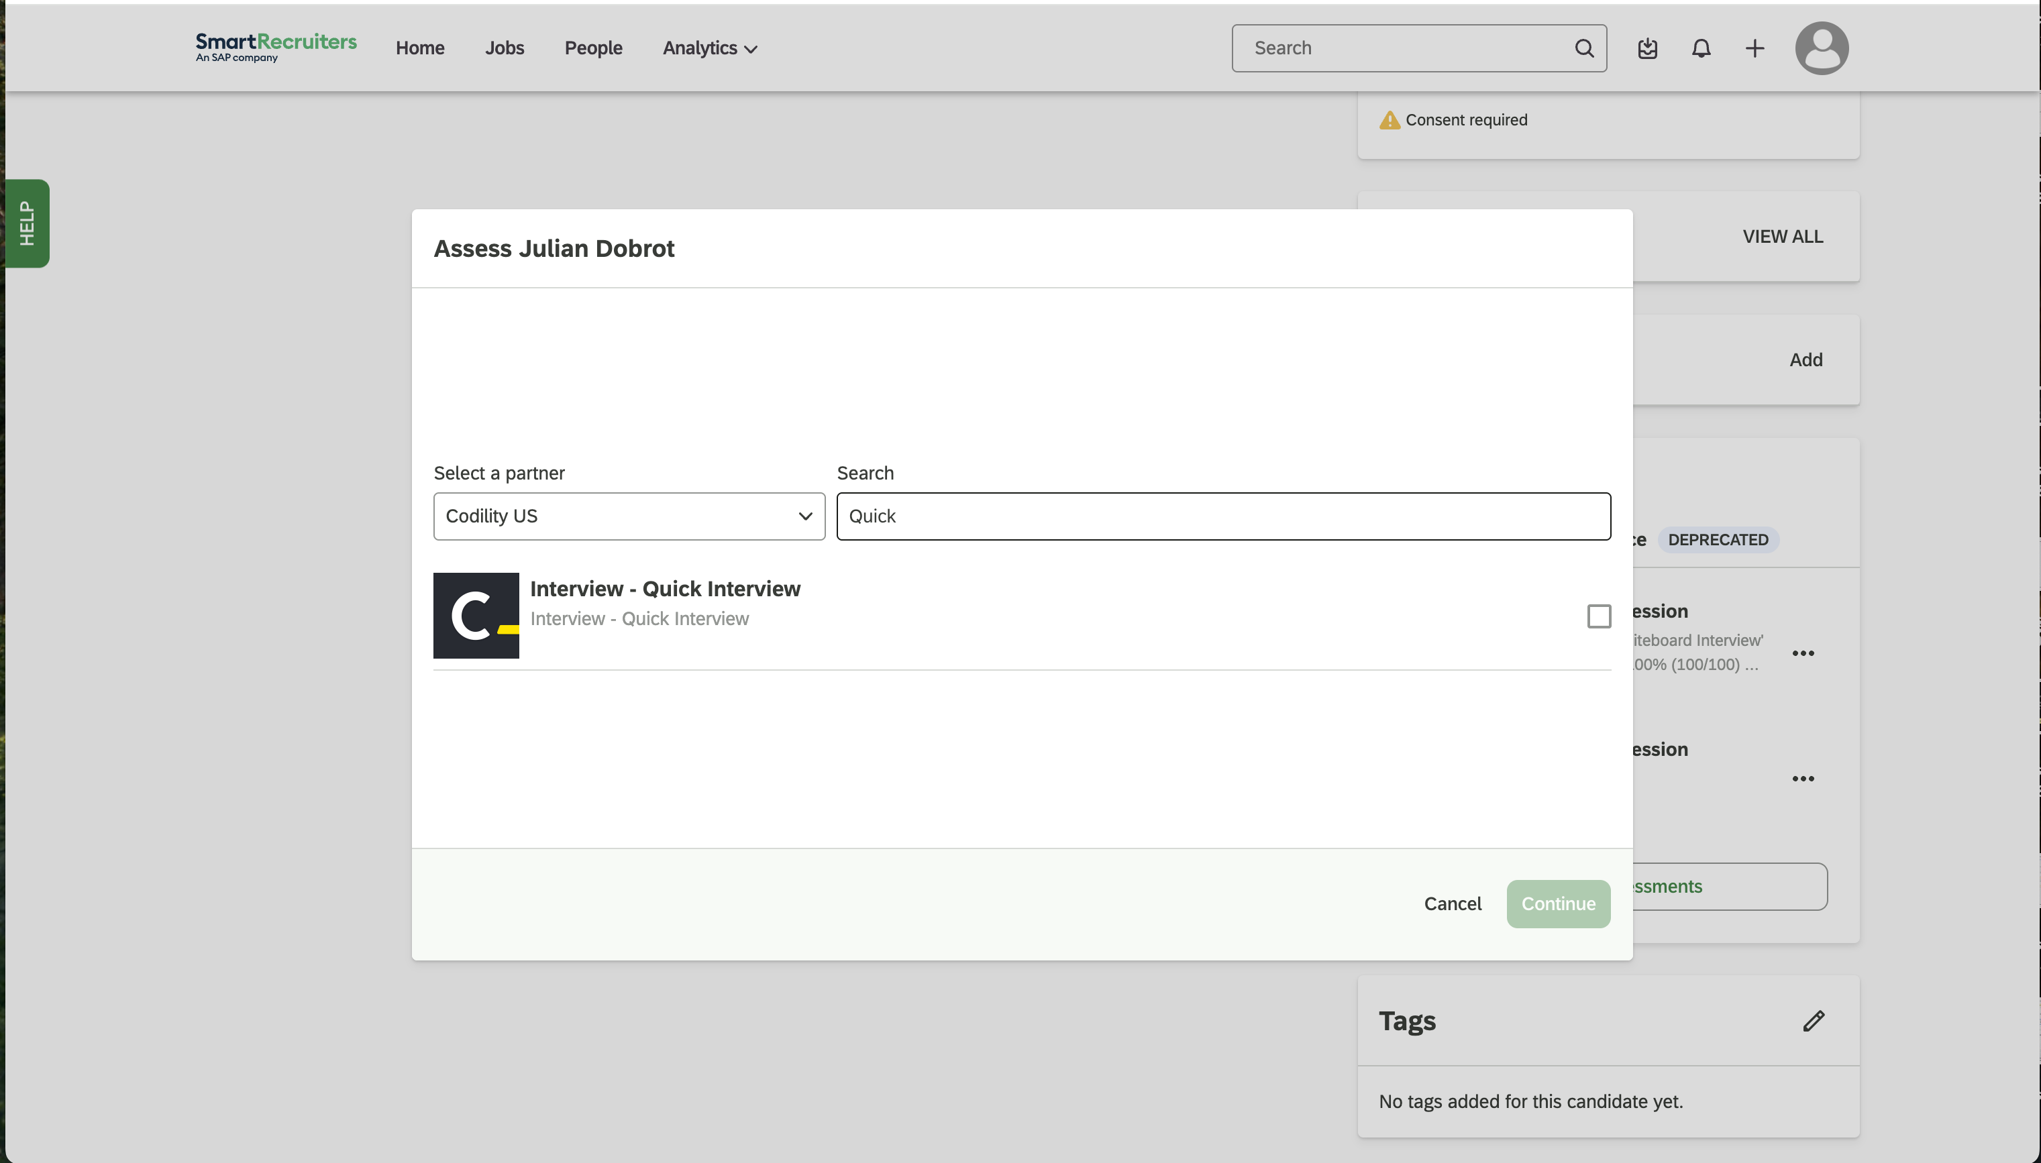2041x1163 pixels.
Task: Click the Continue button
Action: coord(1558,903)
